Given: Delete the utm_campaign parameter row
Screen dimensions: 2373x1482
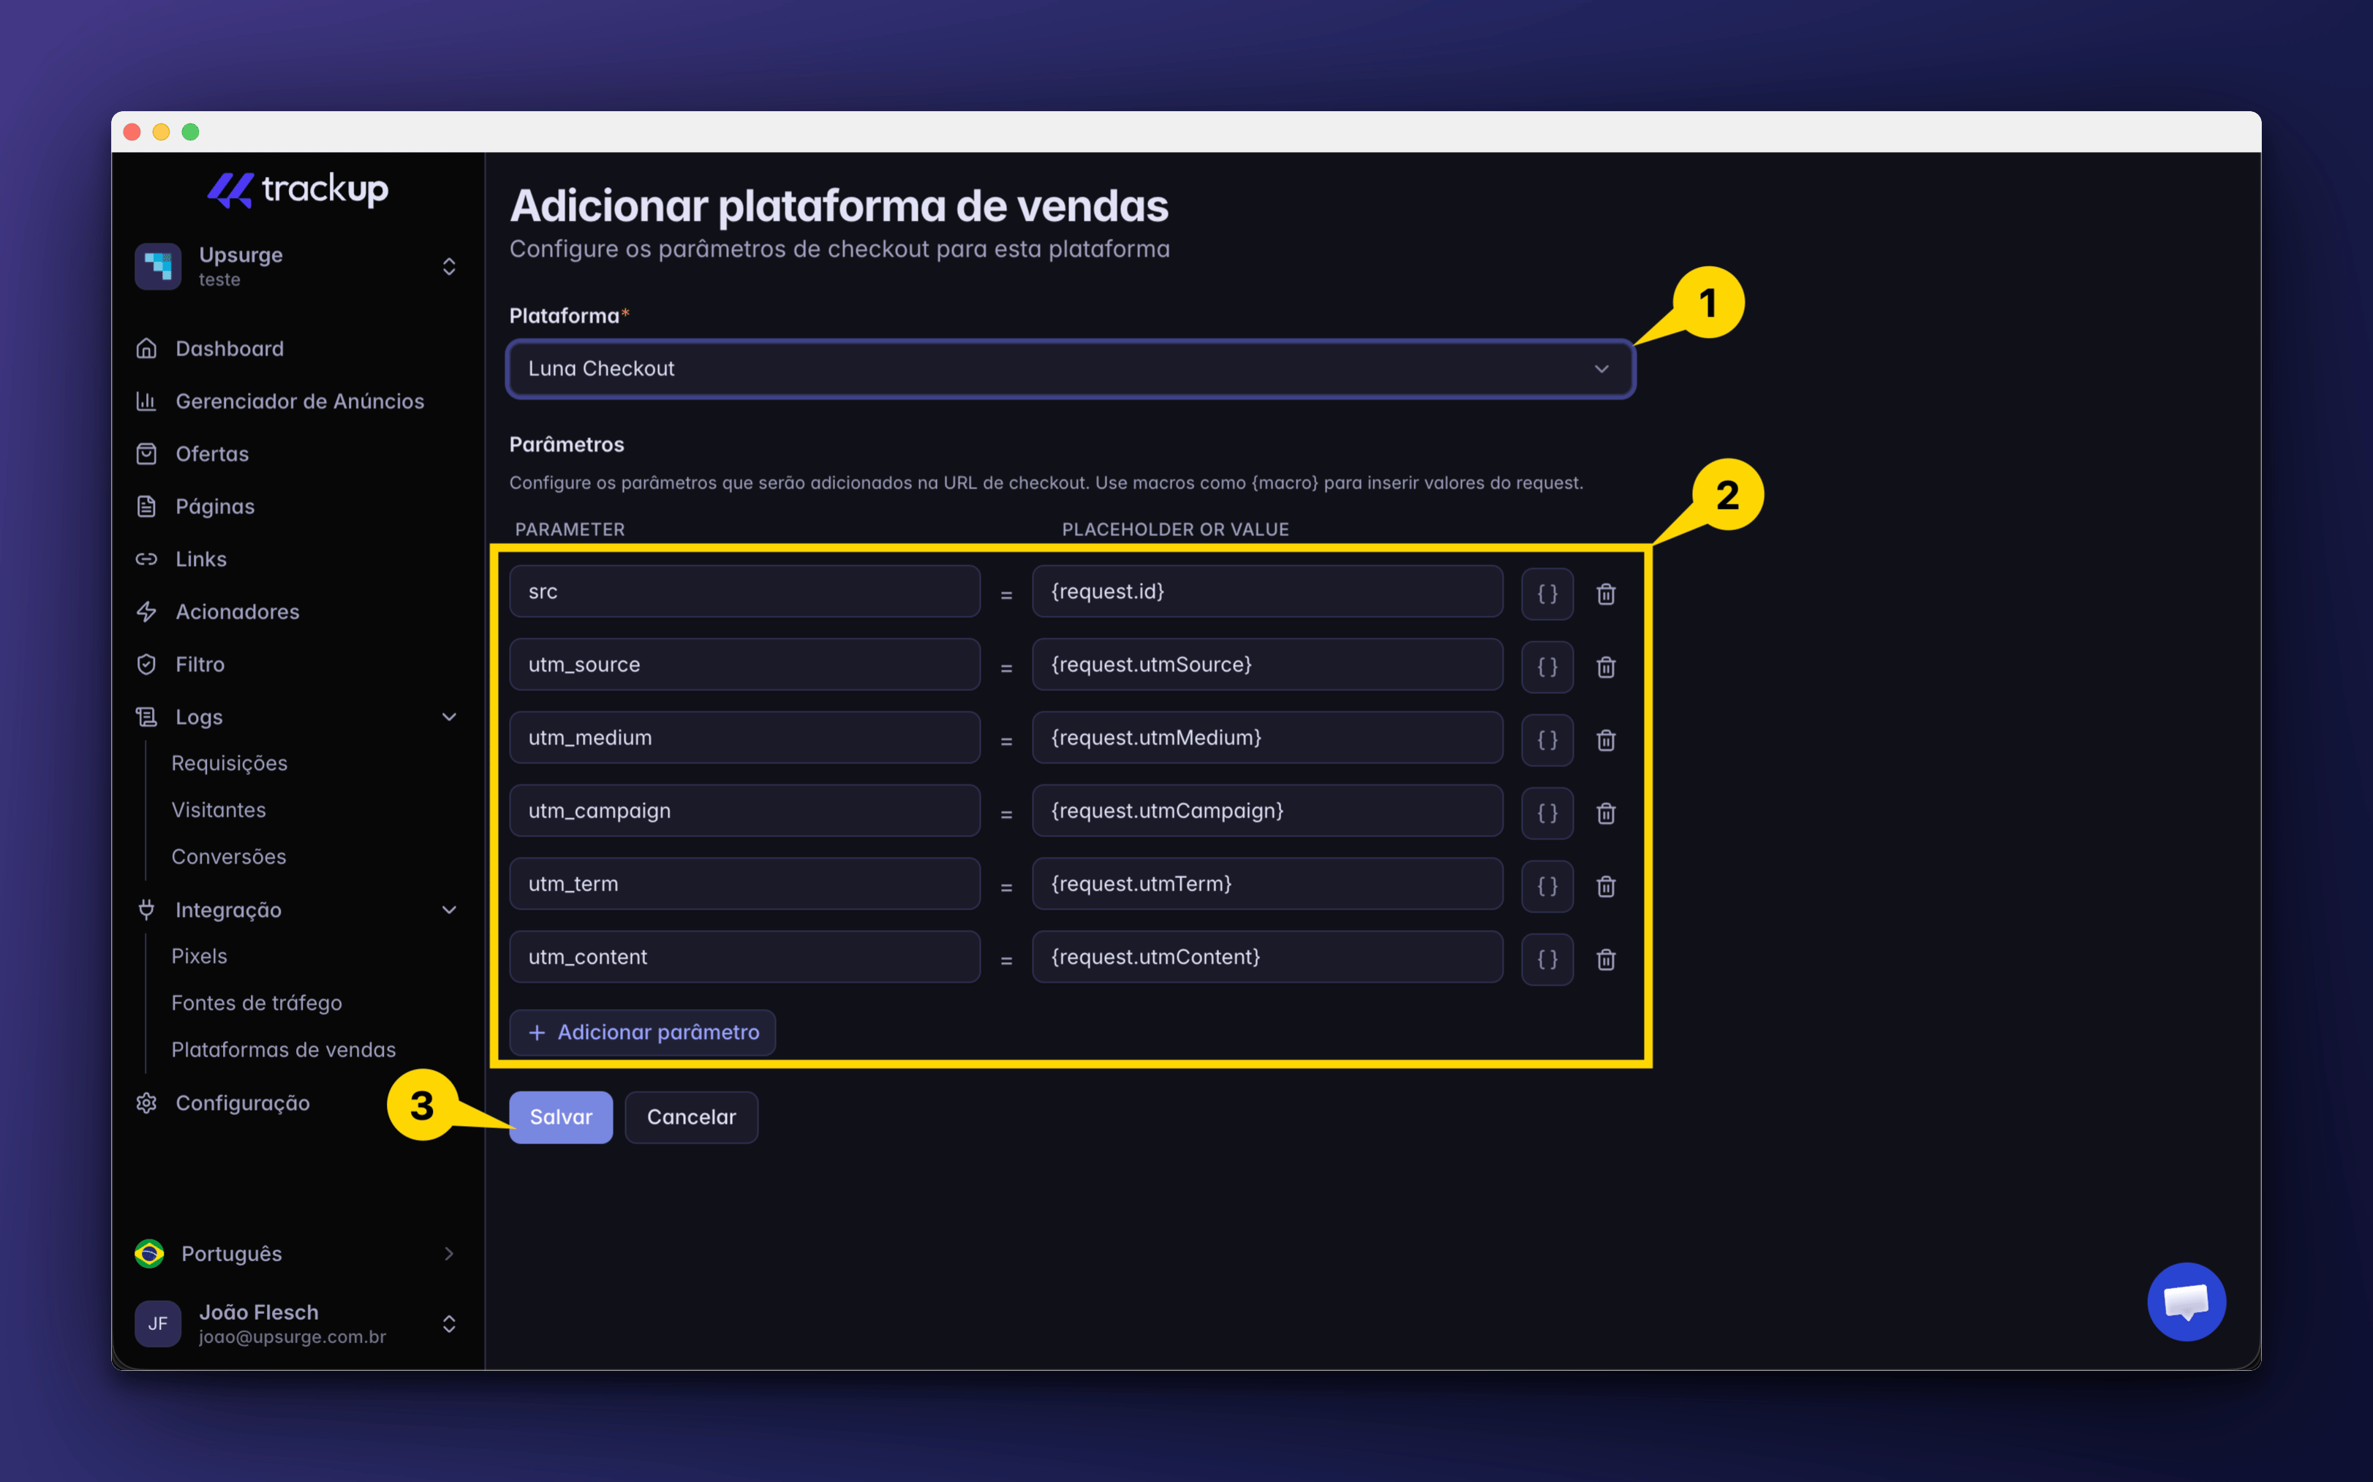Looking at the screenshot, I should click(x=1606, y=814).
